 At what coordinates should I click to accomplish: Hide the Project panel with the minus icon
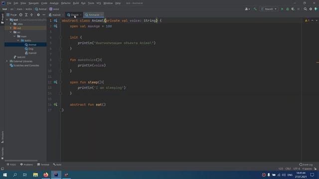click(44, 15)
